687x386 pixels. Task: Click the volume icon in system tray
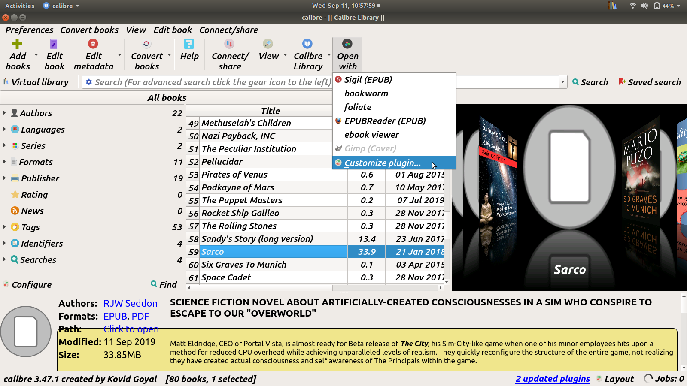pos(644,6)
